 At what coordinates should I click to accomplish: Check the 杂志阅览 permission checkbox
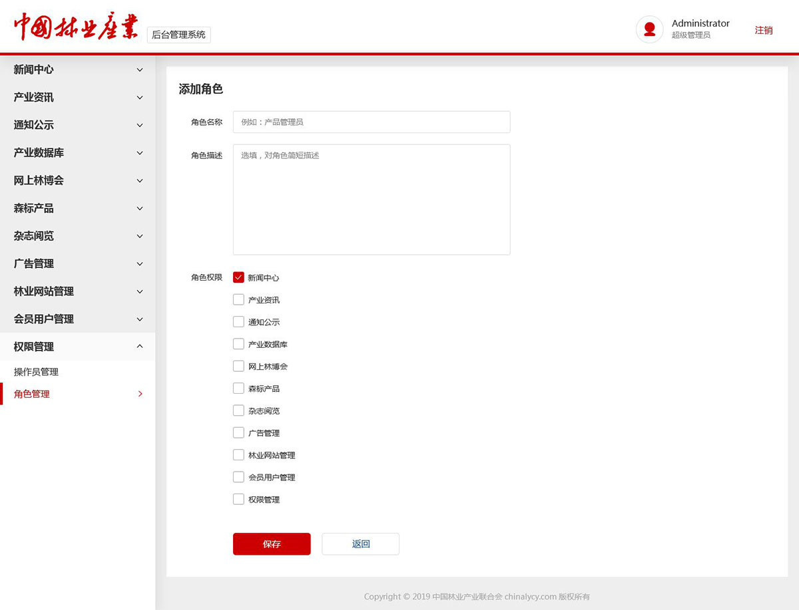pos(238,410)
